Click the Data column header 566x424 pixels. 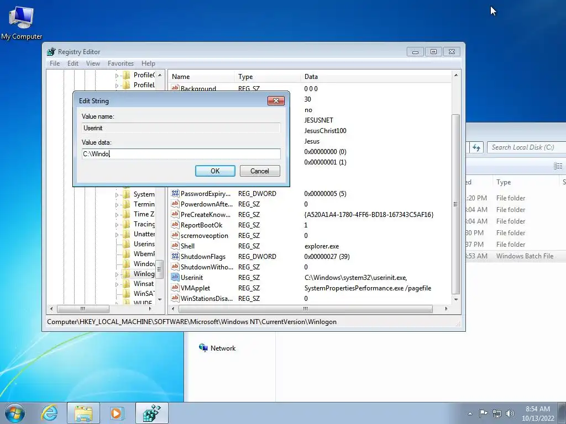coord(375,76)
